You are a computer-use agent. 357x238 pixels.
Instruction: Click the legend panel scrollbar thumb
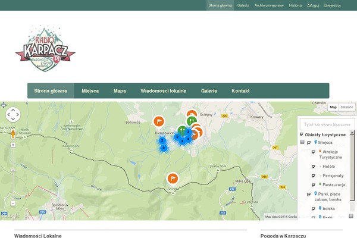tap(352, 168)
